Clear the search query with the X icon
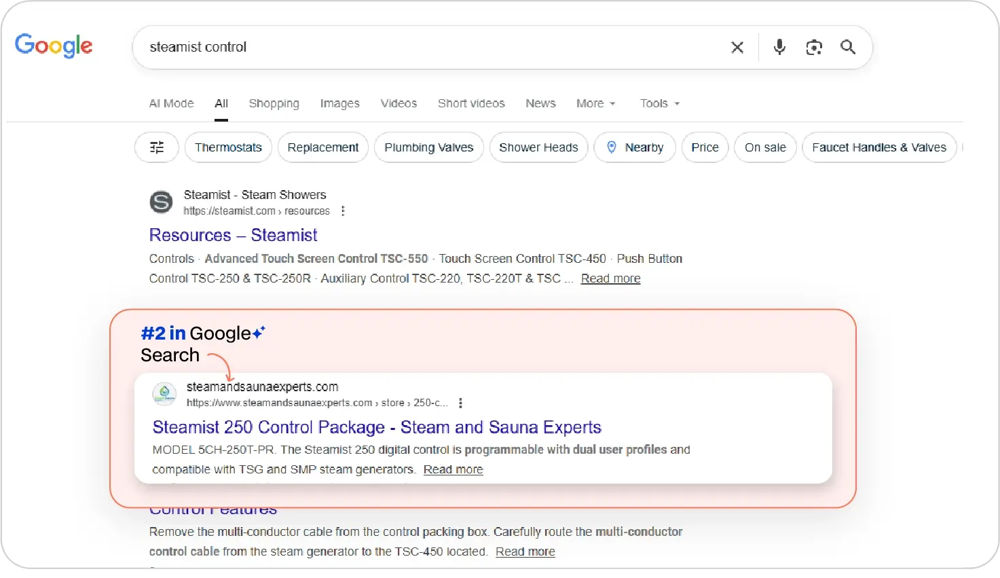1000x578 pixels. [737, 47]
